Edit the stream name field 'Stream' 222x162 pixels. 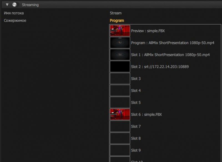(x=116, y=13)
